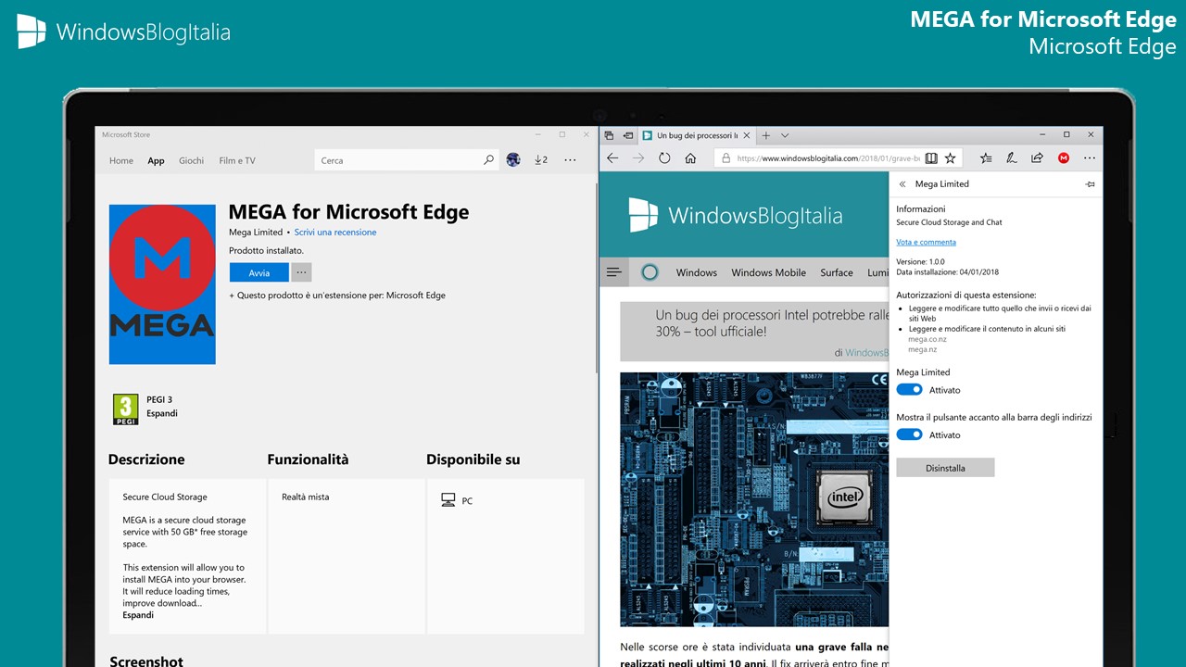Click Cortana circle icon on site nav

coord(650,272)
